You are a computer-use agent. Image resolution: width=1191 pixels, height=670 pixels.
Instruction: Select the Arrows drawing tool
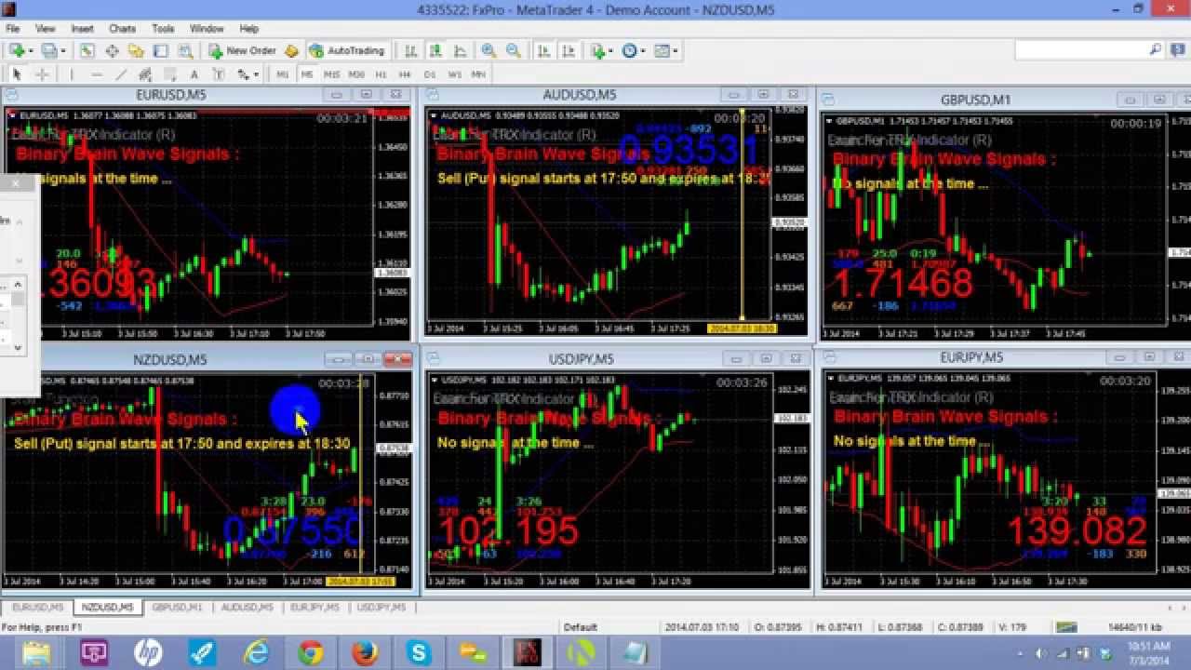coord(242,74)
